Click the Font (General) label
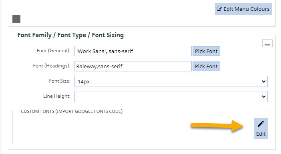Image resolution: width=281 pixels, height=154 pixels. coord(54,51)
